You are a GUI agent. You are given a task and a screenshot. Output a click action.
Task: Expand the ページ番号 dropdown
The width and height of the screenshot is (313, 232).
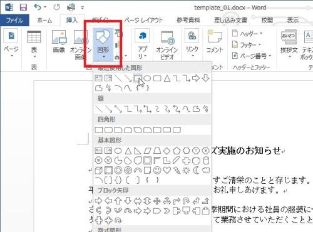pos(270,56)
